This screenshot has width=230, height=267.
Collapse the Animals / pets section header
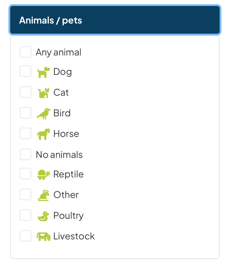pyautogui.click(x=115, y=20)
